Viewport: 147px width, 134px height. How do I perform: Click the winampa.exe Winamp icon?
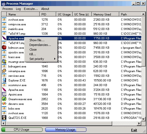(x=4, y=71)
